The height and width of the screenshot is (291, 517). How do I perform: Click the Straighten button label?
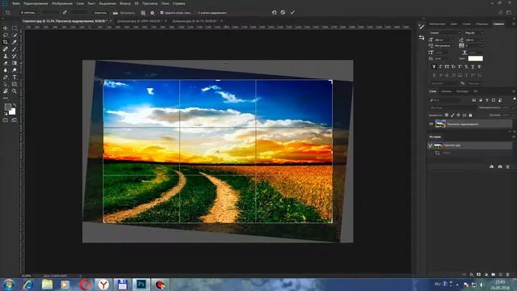[x=128, y=13]
